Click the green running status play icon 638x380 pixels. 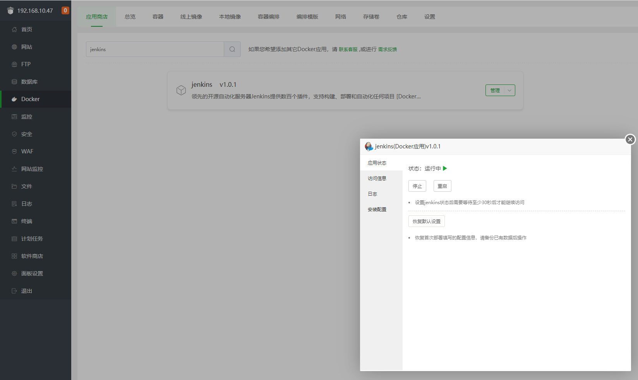(x=445, y=169)
